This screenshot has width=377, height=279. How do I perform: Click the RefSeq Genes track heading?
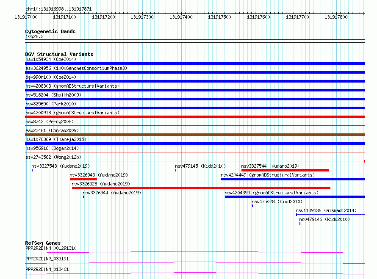[x=43, y=243]
